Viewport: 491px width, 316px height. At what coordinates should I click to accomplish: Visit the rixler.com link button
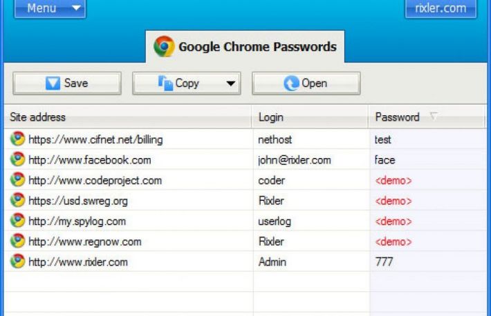(441, 9)
